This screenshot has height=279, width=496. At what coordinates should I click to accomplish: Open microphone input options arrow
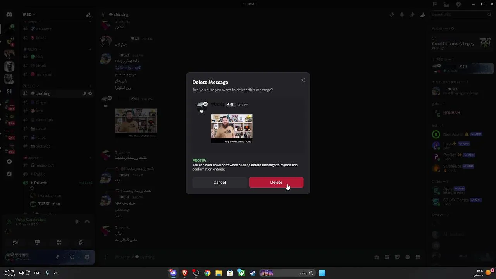pos(64,257)
